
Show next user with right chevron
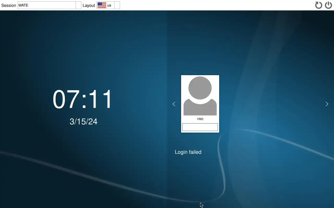327,104
